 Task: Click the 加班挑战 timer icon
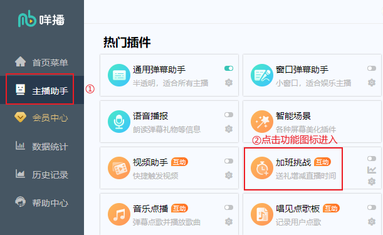[262, 168]
